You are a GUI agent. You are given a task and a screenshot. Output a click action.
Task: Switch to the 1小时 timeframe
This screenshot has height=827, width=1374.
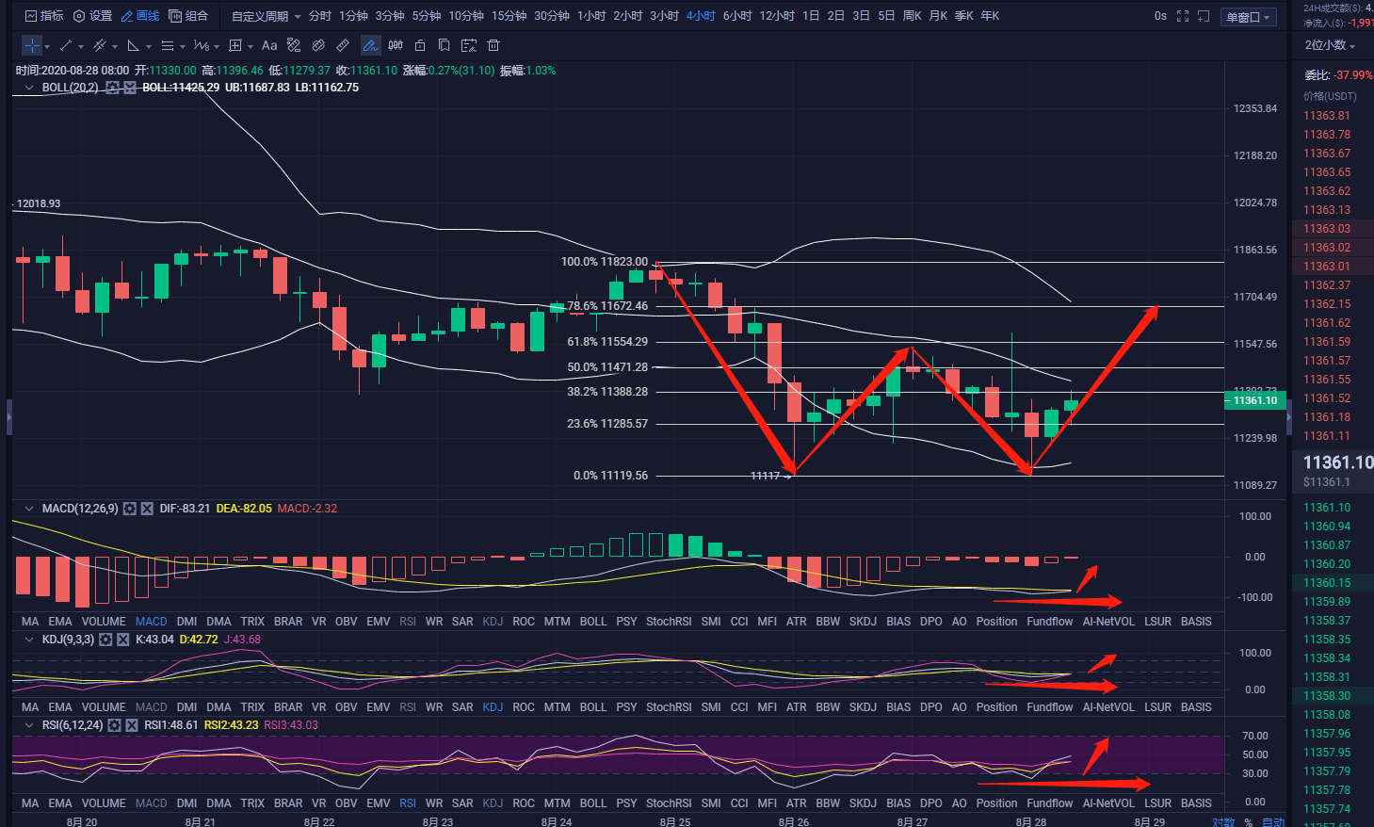pyautogui.click(x=591, y=16)
